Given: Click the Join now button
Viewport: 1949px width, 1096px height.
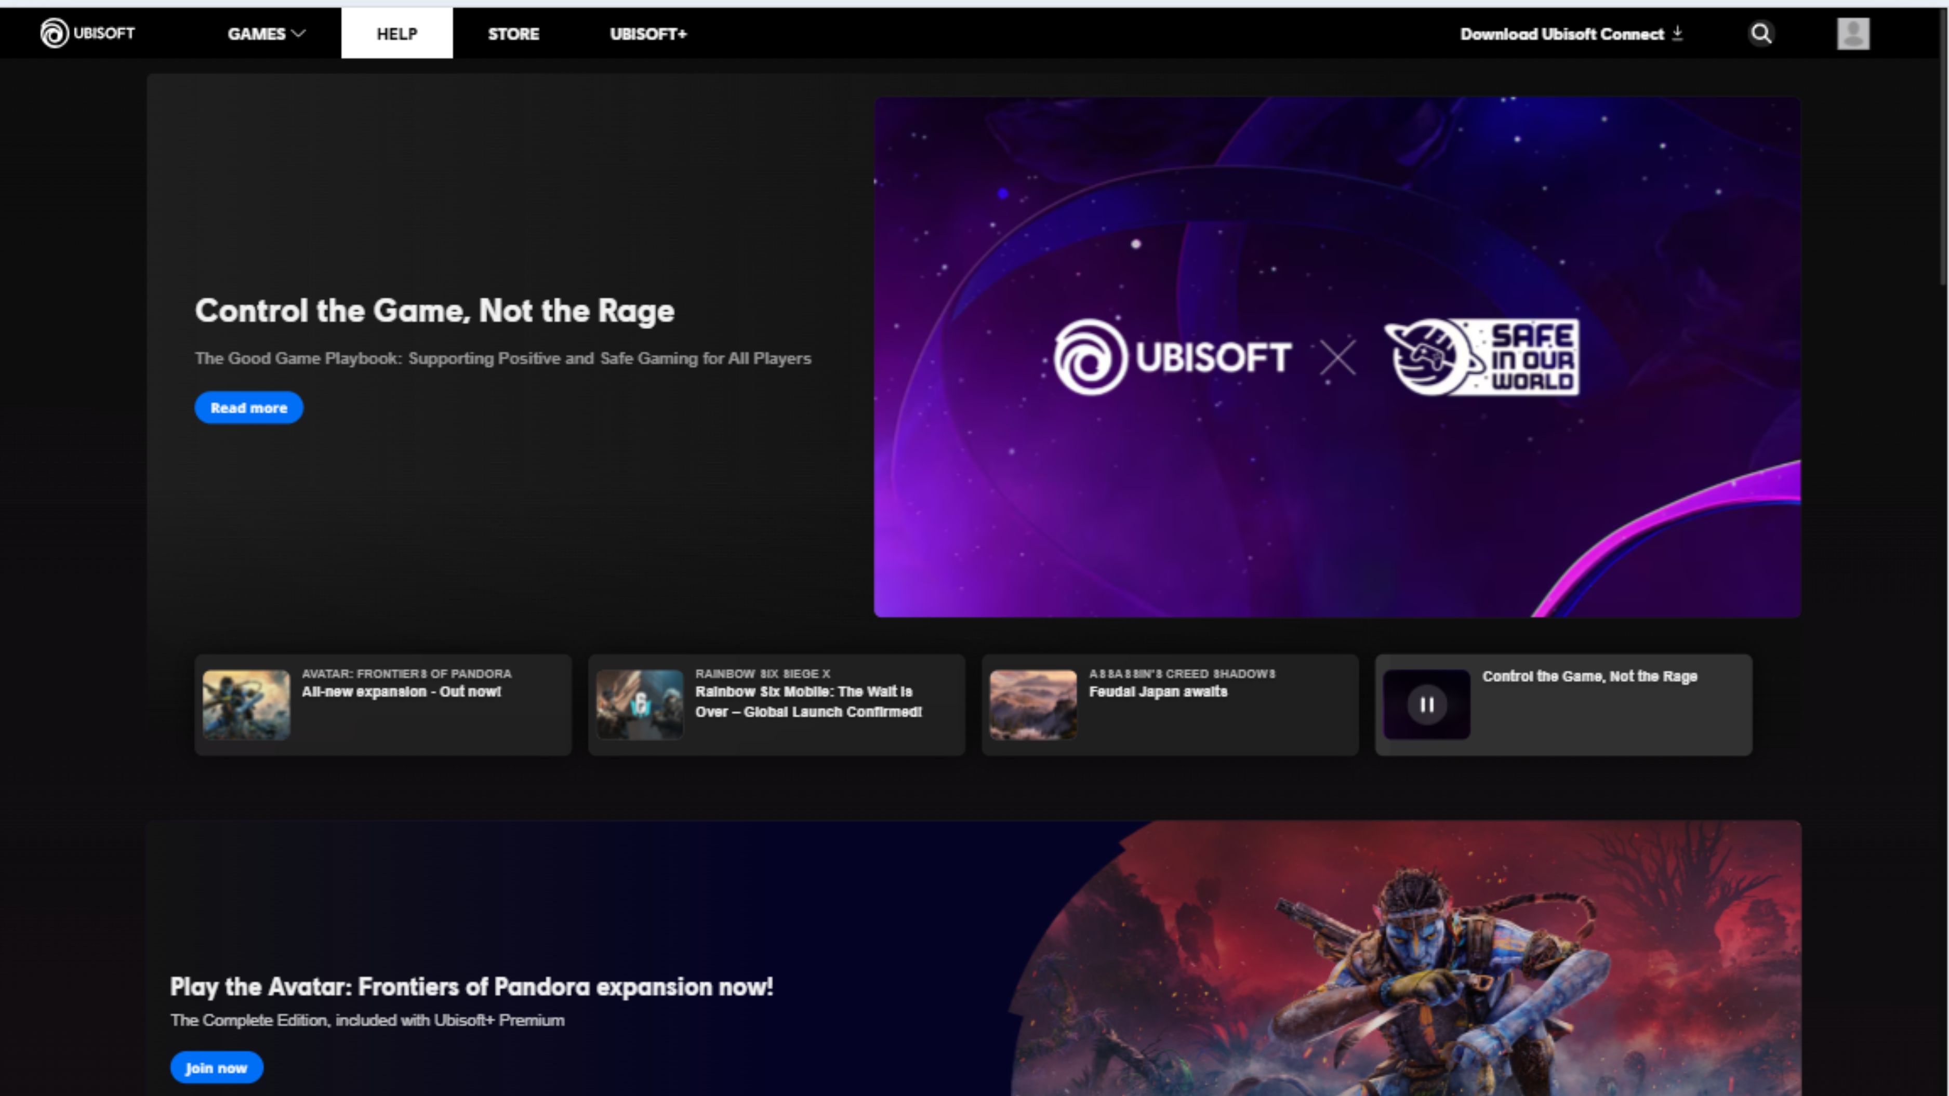Looking at the screenshot, I should (216, 1067).
